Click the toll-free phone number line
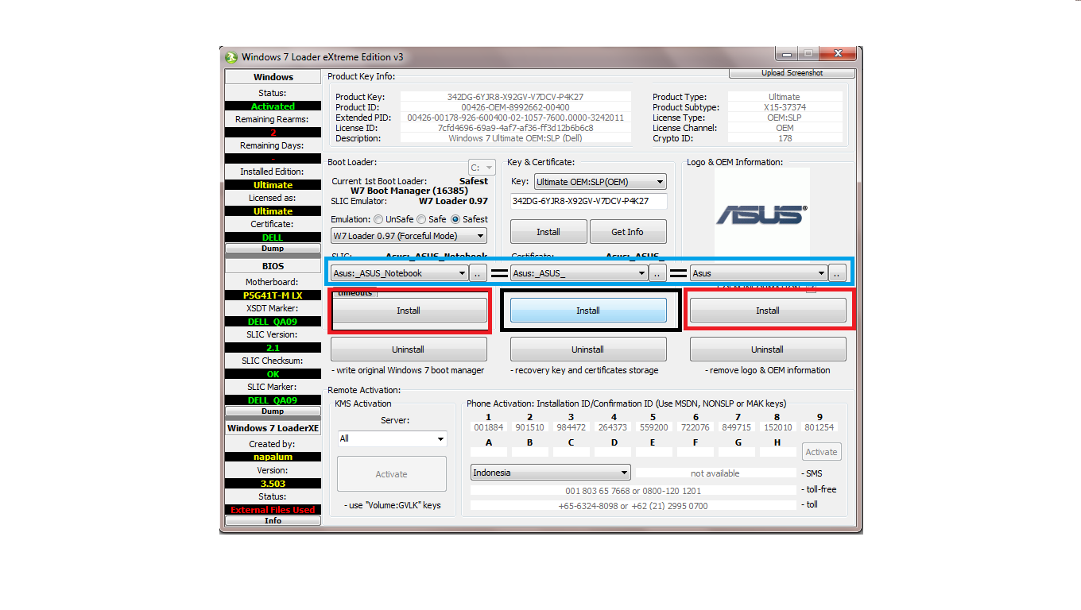This screenshot has height=610, width=1081. click(633, 491)
